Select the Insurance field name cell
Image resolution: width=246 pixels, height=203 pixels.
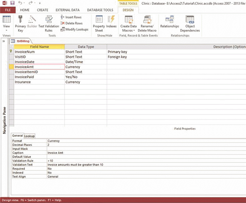(x=39, y=82)
